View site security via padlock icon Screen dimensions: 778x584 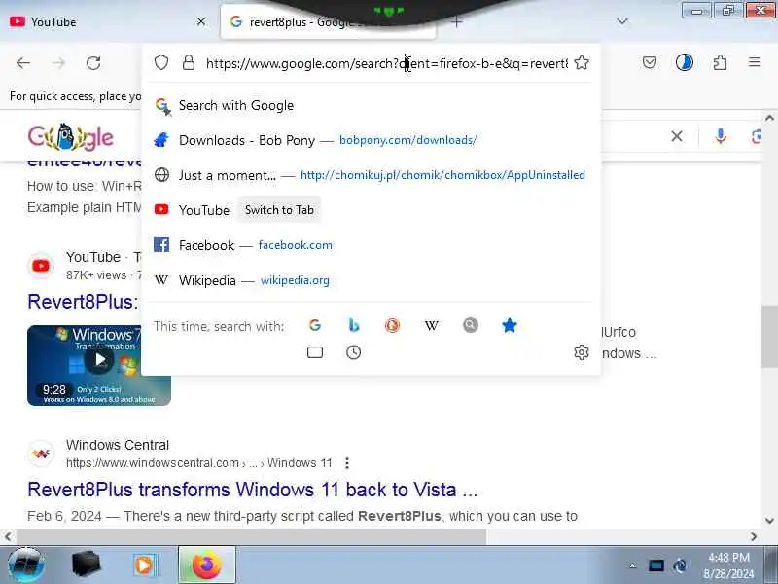(x=189, y=62)
